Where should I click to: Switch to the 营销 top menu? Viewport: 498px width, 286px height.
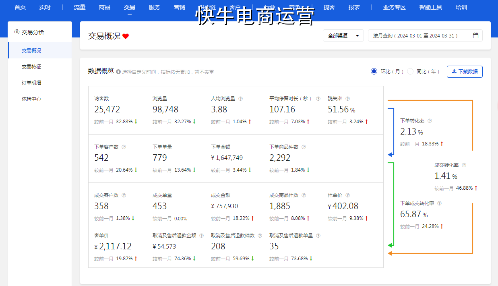tap(180, 7)
